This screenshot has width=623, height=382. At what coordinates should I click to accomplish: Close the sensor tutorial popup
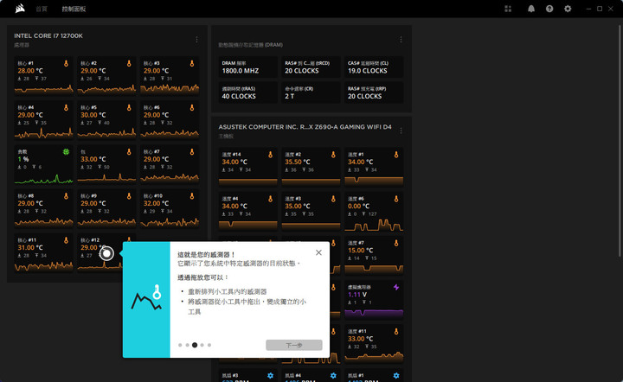click(318, 252)
